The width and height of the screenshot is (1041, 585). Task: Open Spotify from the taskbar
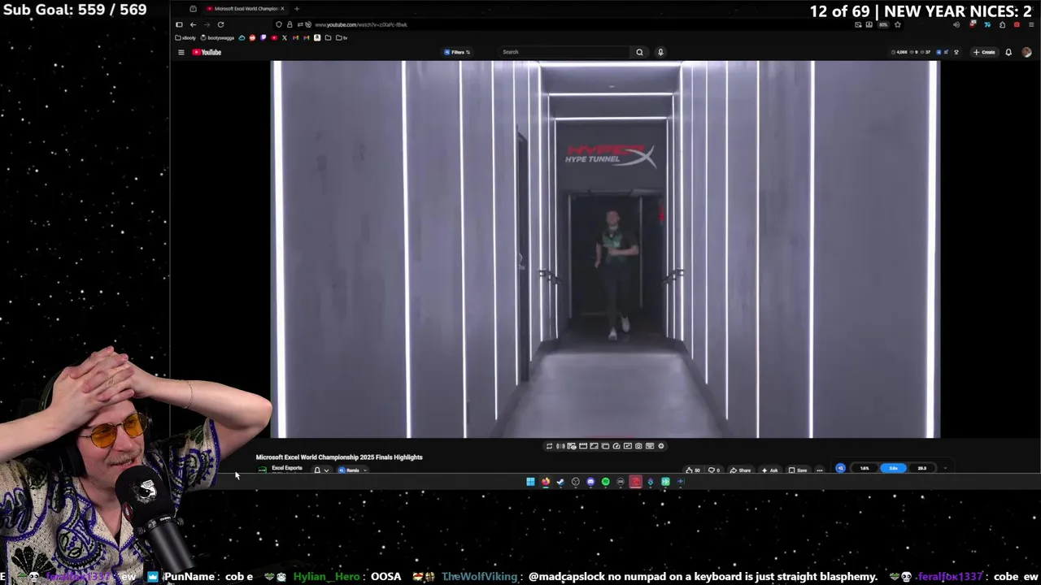605,482
